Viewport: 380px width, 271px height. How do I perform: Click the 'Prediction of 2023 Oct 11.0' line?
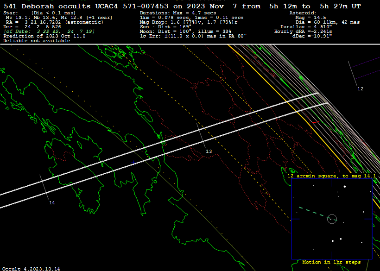coord(44,36)
